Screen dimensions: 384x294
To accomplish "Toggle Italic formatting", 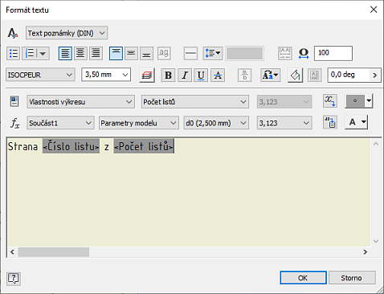I will 185,75.
